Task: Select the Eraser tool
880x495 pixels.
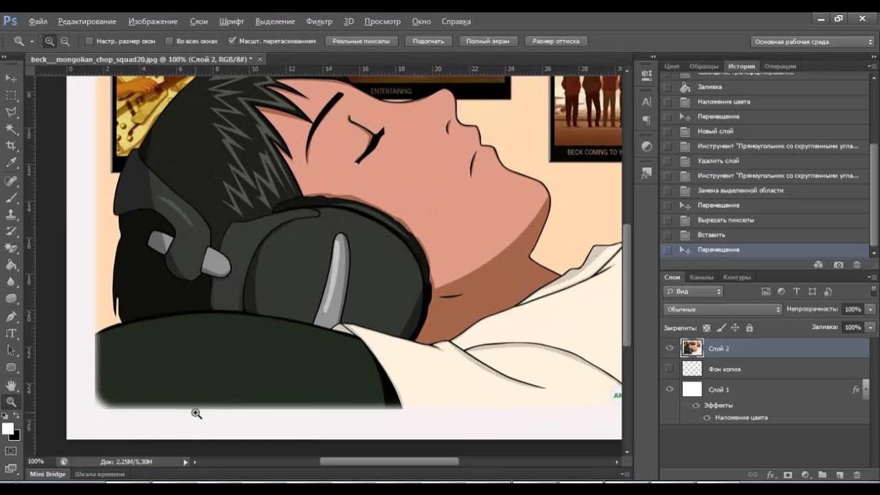Action: coord(11,248)
